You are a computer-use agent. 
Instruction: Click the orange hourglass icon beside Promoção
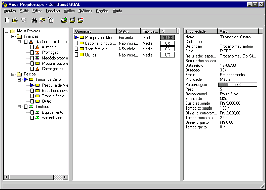(x=37, y=52)
